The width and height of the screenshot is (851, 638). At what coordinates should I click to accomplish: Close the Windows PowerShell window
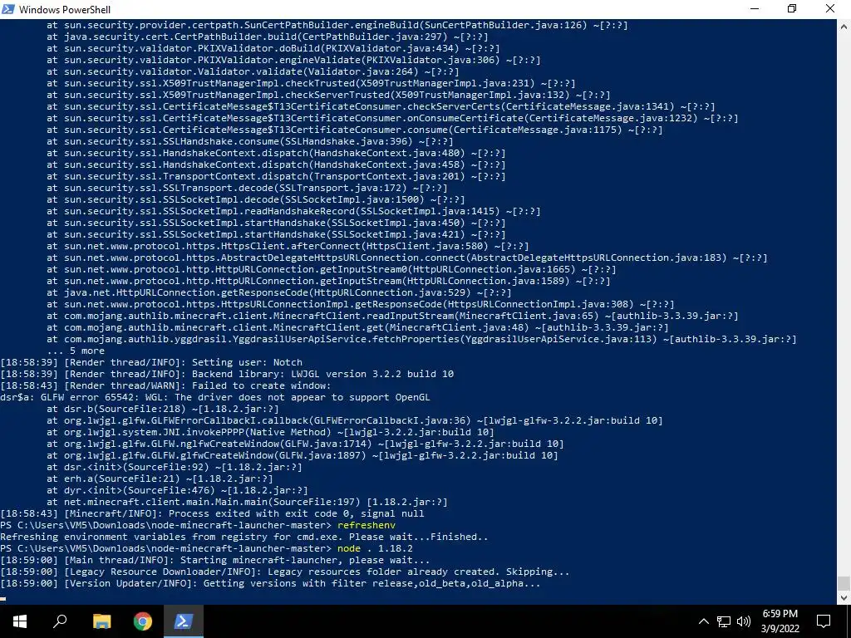point(830,8)
